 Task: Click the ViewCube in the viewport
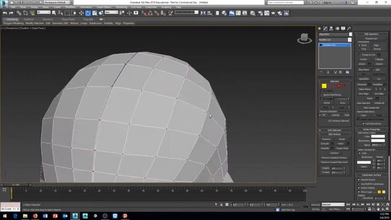tap(304, 38)
